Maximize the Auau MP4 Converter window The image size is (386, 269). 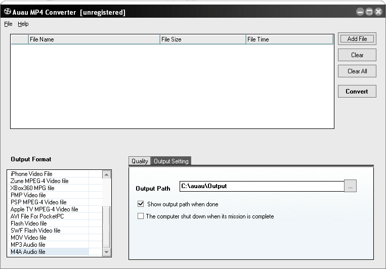tap(369, 12)
